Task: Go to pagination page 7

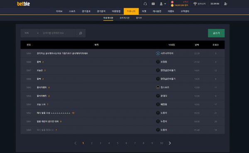Action: (135, 143)
